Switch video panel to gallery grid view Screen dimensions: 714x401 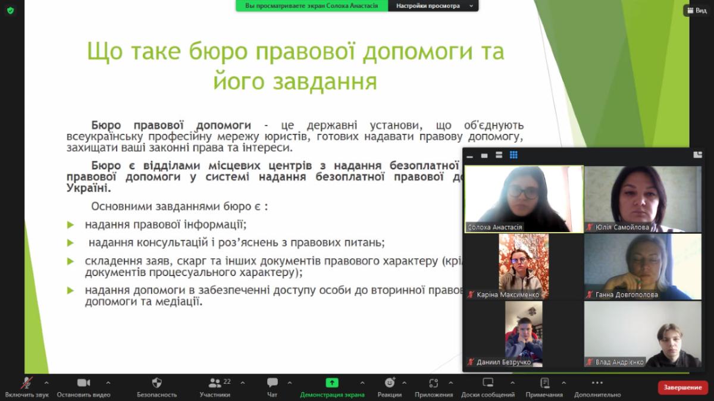click(513, 155)
